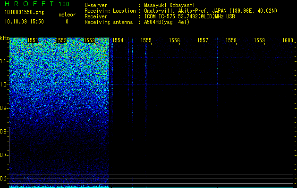Click the 1557 time marker
297x188 pixels.
203,40
